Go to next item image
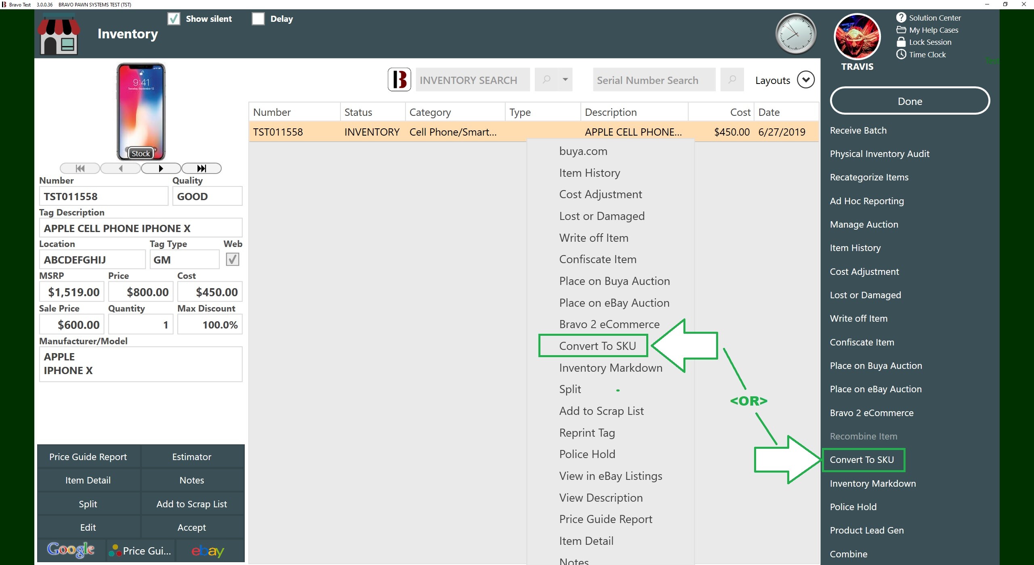 click(x=161, y=168)
